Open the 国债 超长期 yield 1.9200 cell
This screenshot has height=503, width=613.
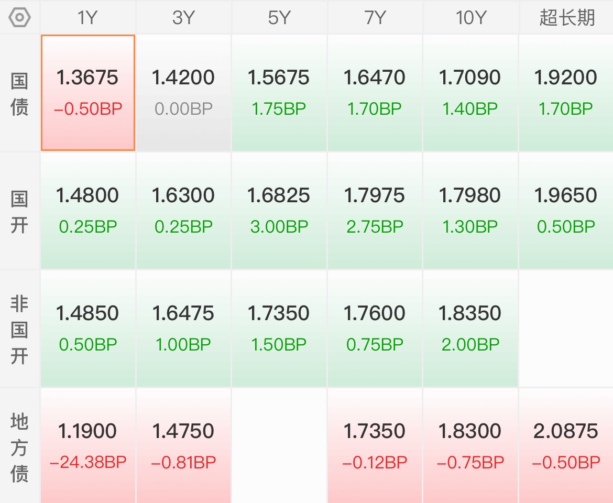[566, 93]
